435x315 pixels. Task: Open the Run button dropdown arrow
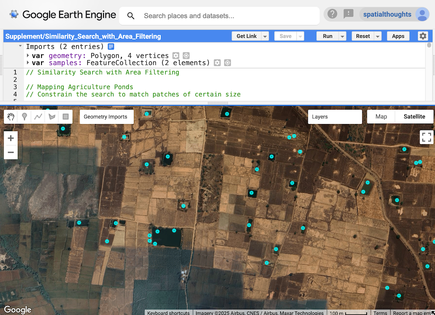point(343,37)
